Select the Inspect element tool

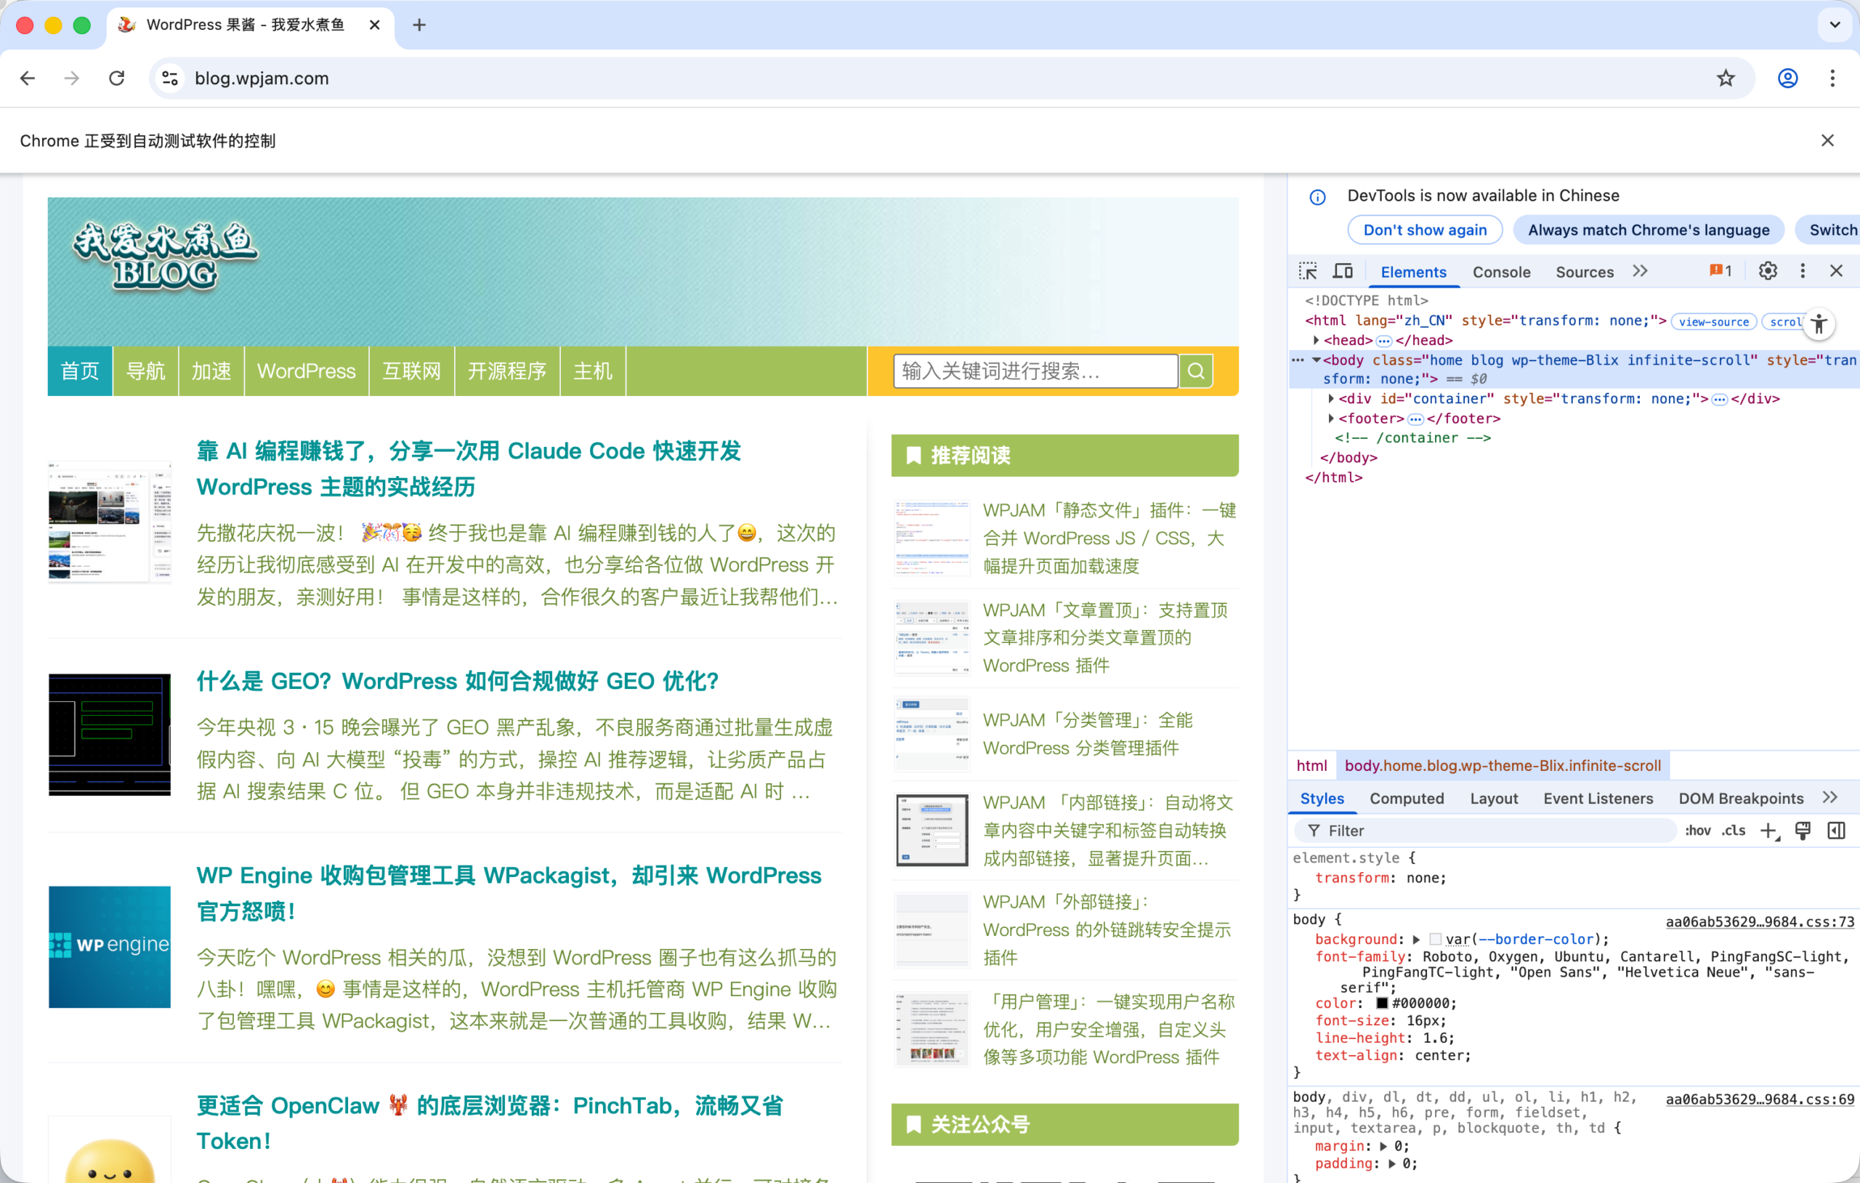coord(1308,271)
